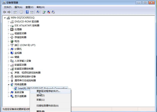Expand the 处理器 tree node
157x112 pixels.
(9, 29)
